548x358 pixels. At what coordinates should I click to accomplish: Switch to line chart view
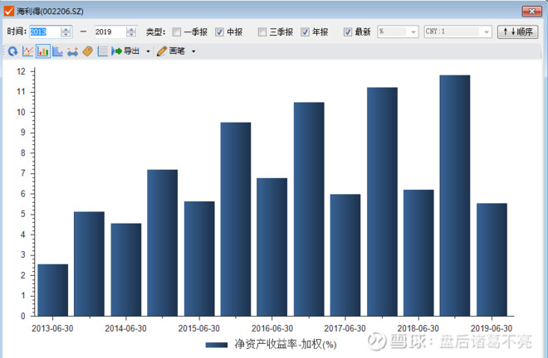[x=27, y=51]
